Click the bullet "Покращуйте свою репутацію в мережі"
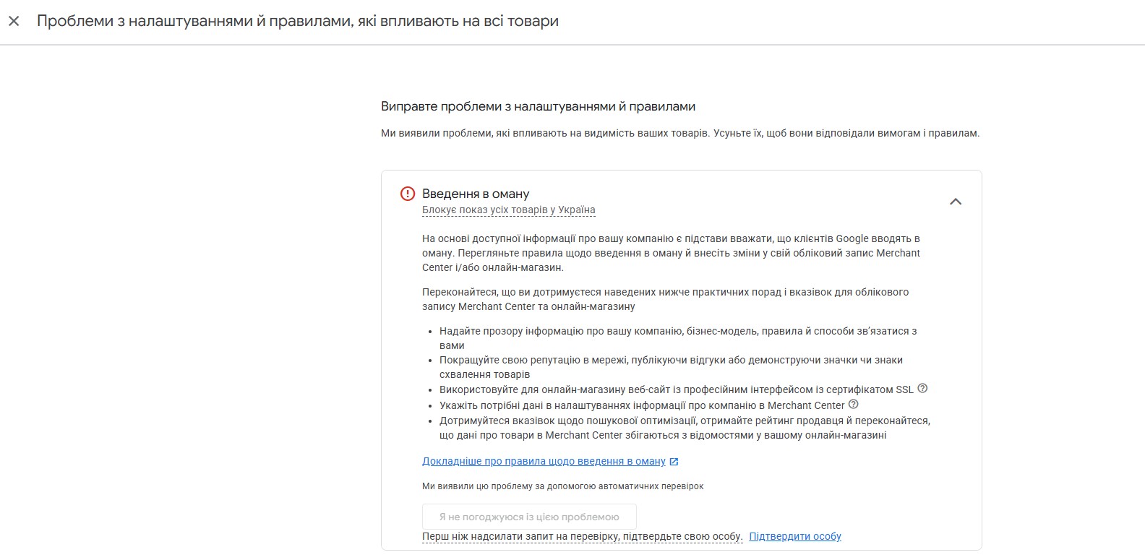This screenshot has height=560, width=1145. click(x=671, y=367)
